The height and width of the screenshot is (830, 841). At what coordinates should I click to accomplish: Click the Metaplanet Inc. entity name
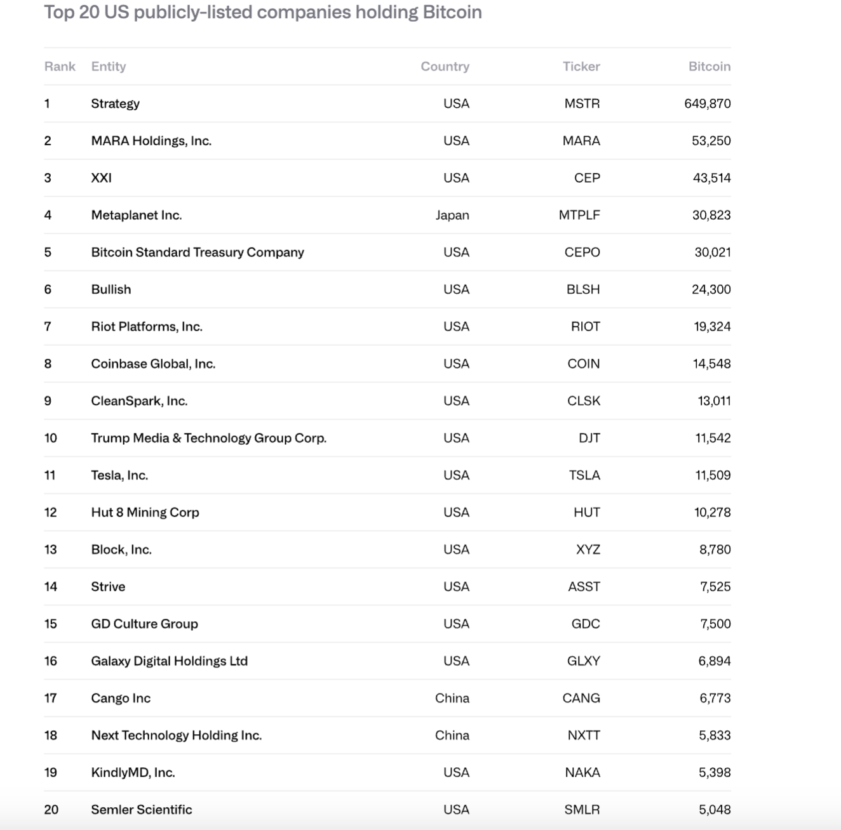click(137, 215)
